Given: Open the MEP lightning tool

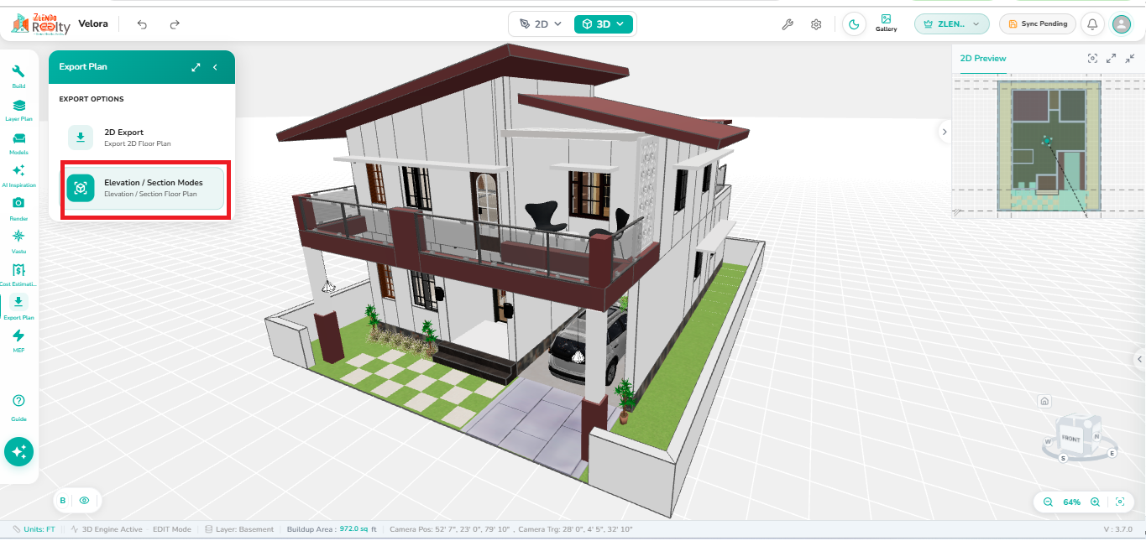Looking at the screenshot, I should [18, 341].
